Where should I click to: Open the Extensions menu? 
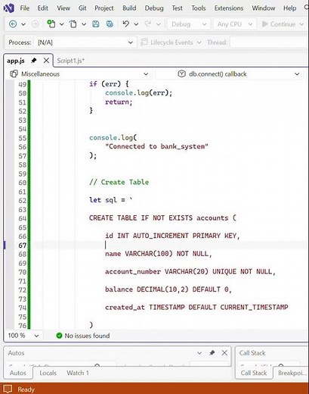(229, 8)
